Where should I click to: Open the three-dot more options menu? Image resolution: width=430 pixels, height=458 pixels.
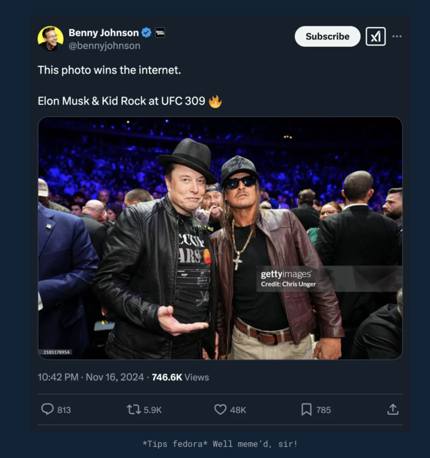397,37
